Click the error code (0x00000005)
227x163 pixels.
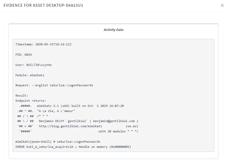click(x=120, y=147)
